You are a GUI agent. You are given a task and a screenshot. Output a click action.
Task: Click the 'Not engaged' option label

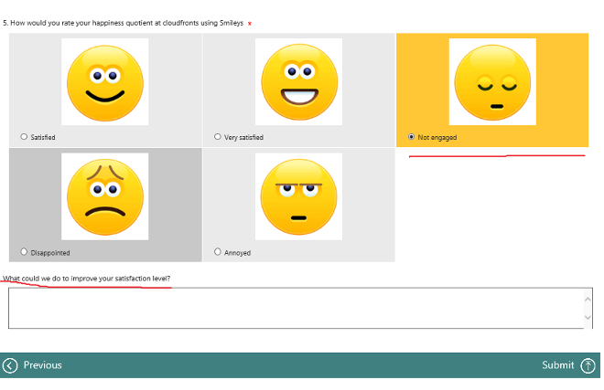437,138
